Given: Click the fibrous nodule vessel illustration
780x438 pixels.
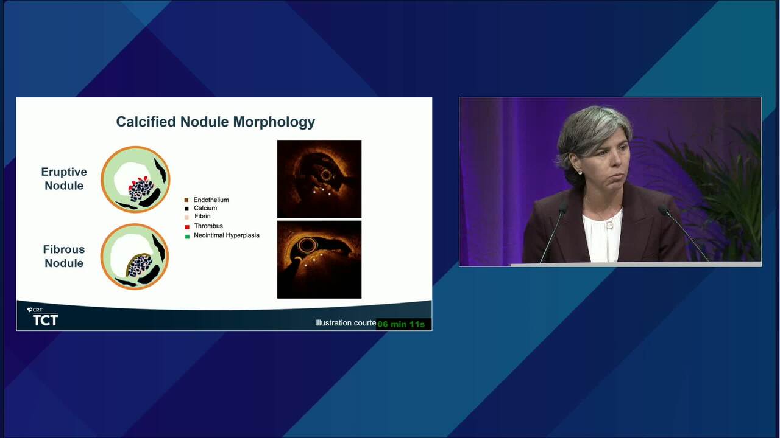Looking at the screenshot, I should [x=135, y=257].
